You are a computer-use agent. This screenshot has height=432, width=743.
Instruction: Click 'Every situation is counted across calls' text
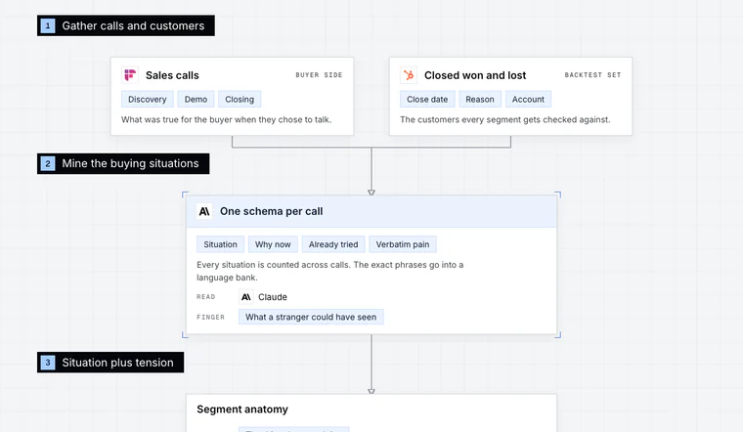tap(329, 271)
